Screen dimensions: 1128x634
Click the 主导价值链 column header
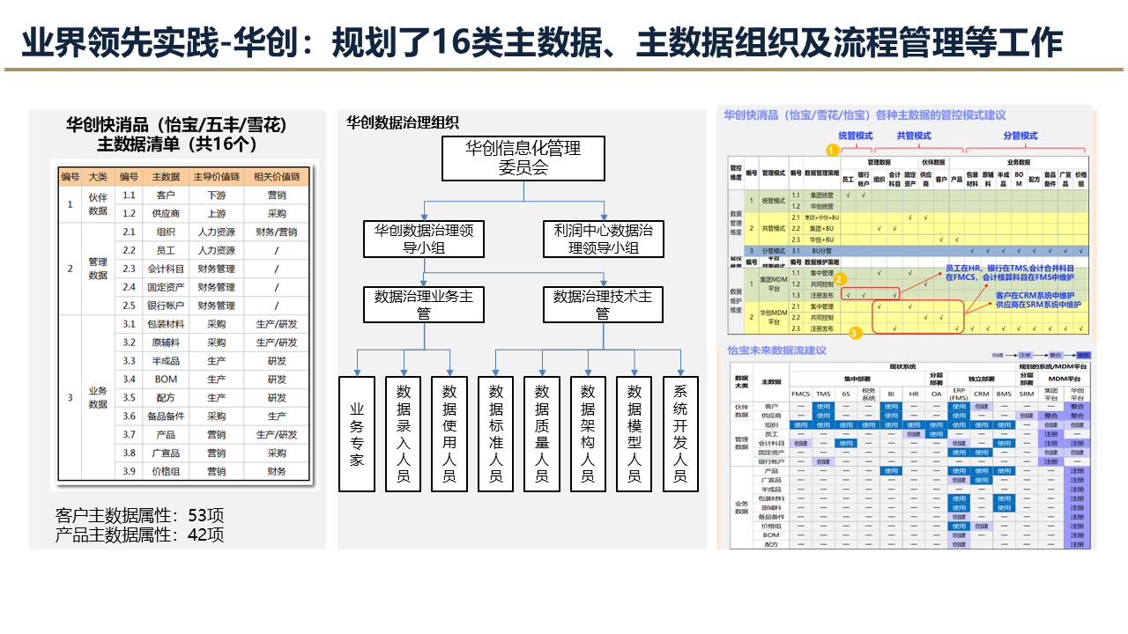(x=216, y=177)
